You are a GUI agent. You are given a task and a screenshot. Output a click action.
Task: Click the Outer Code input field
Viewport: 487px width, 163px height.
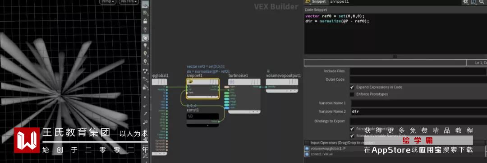coord(418,79)
